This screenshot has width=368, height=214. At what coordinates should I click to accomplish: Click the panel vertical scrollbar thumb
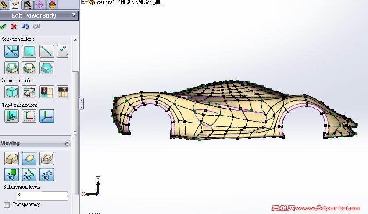(x=75, y=133)
